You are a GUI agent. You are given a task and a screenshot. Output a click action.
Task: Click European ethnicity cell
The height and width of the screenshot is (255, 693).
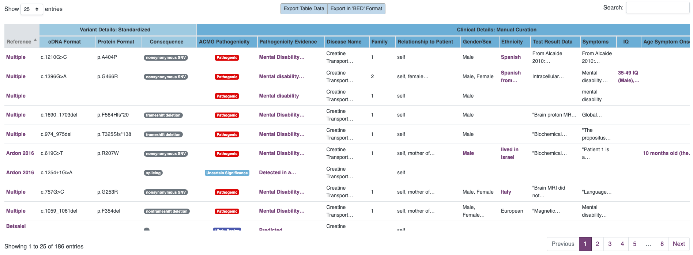click(512, 211)
